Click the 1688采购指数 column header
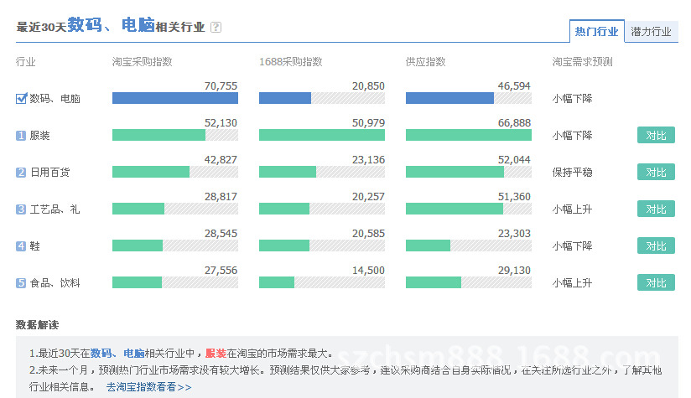 click(x=290, y=62)
